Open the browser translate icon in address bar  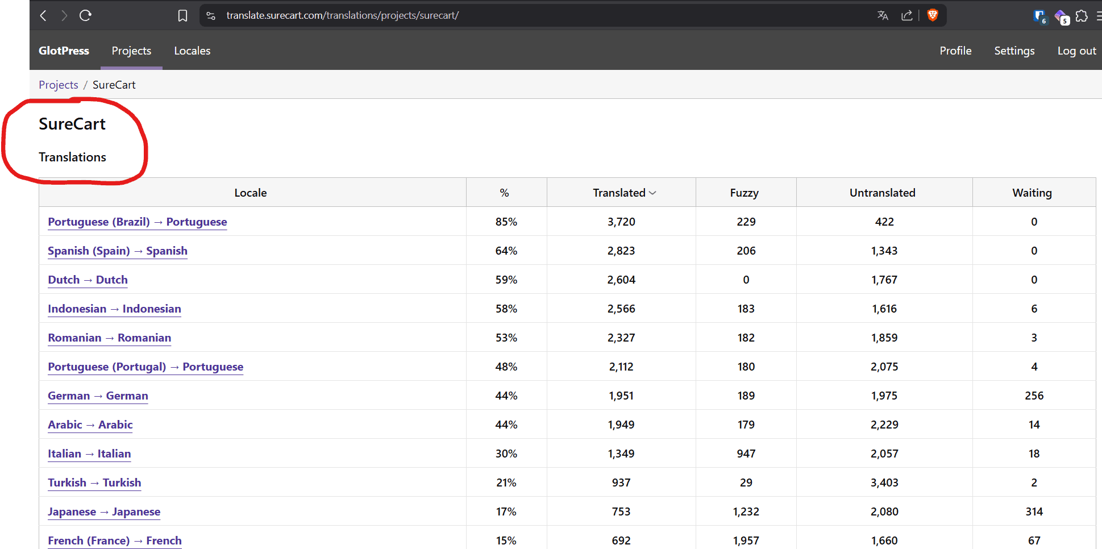(883, 15)
